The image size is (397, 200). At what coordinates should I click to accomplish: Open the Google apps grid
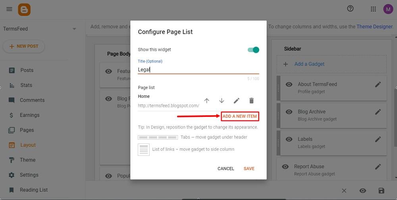tap(373, 9)
